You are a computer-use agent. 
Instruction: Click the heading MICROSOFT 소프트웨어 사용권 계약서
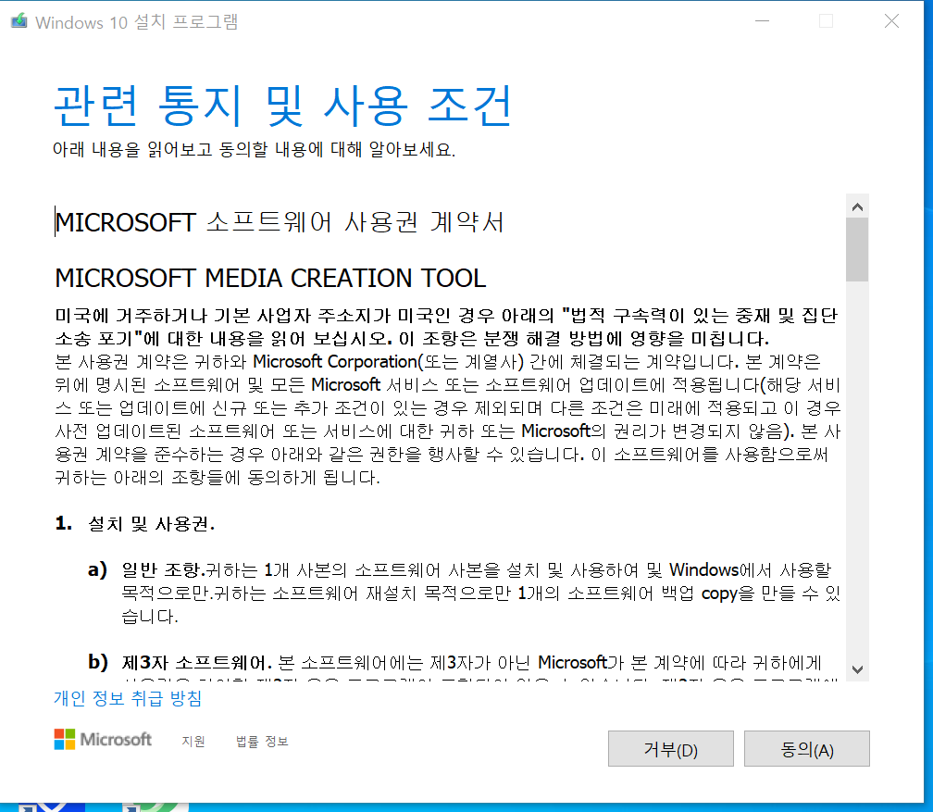280,222
